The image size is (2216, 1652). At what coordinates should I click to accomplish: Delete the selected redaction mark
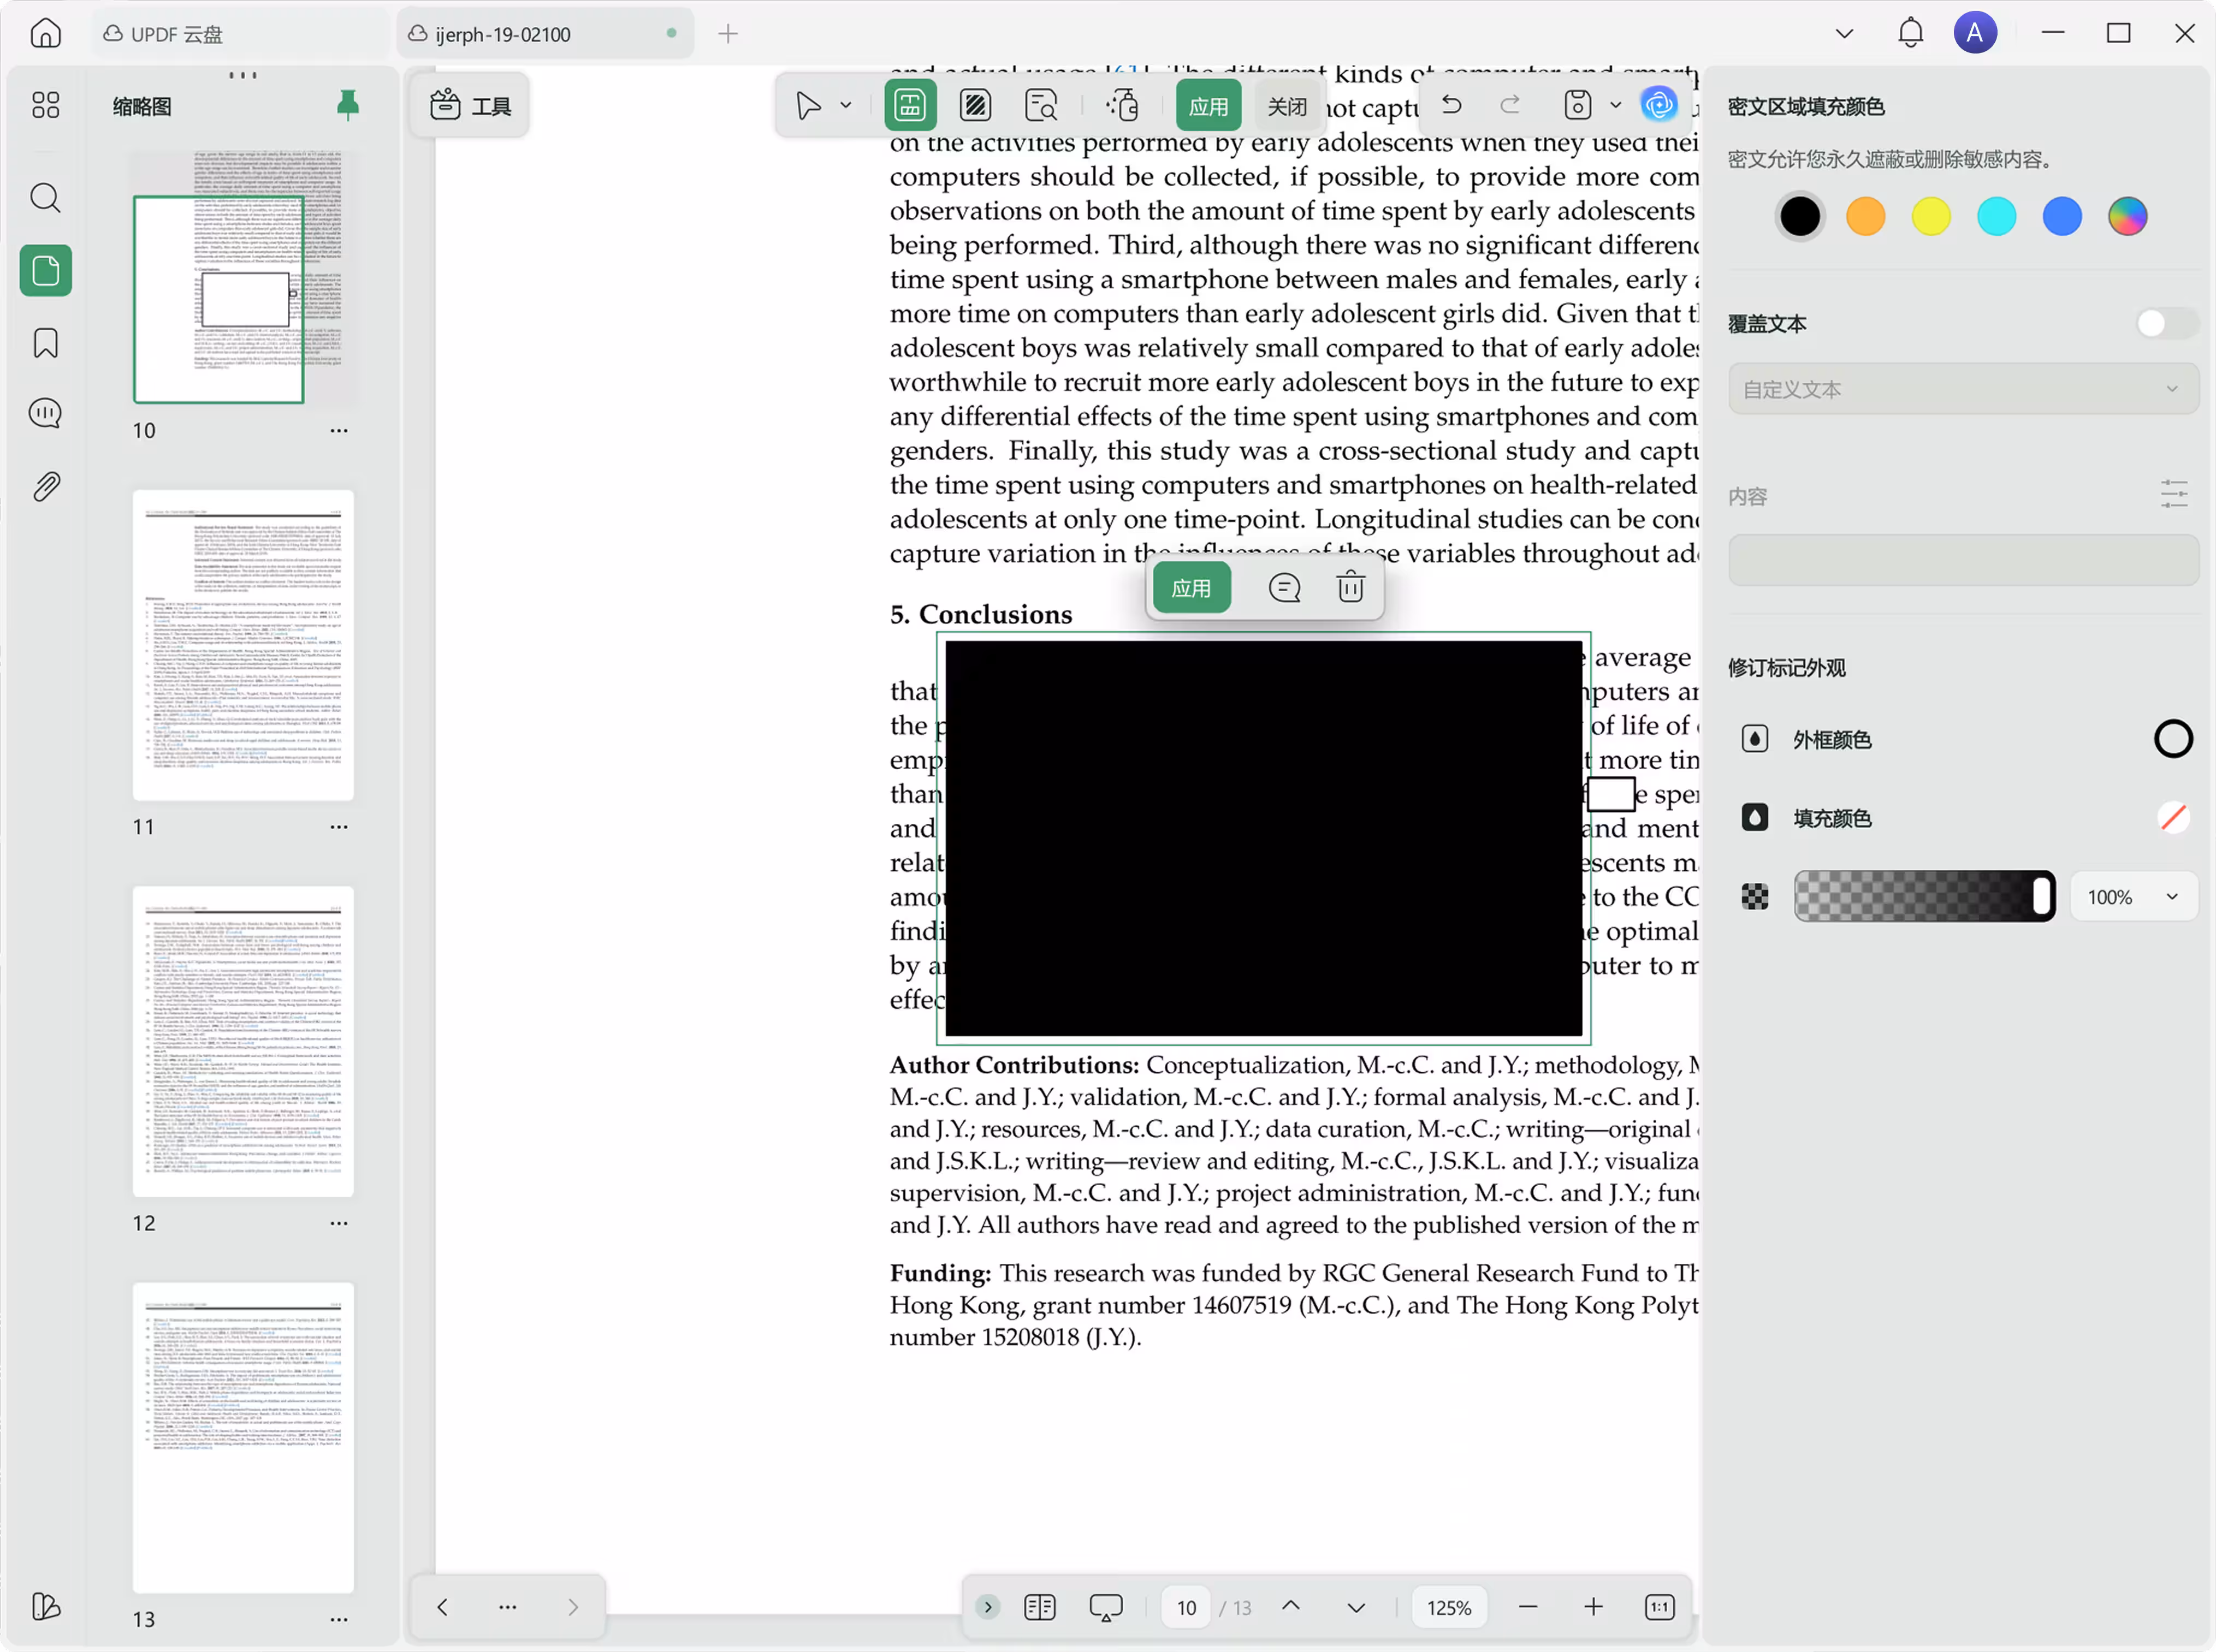[x=1350, y=588]
